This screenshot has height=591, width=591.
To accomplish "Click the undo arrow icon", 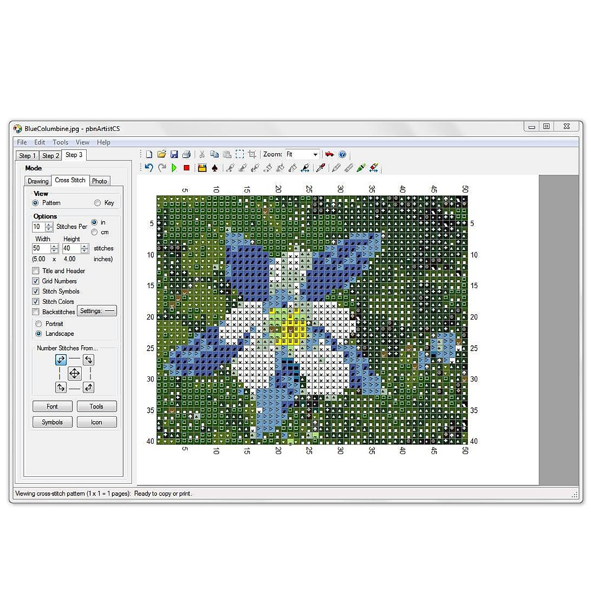I will (x=149, y=168).
